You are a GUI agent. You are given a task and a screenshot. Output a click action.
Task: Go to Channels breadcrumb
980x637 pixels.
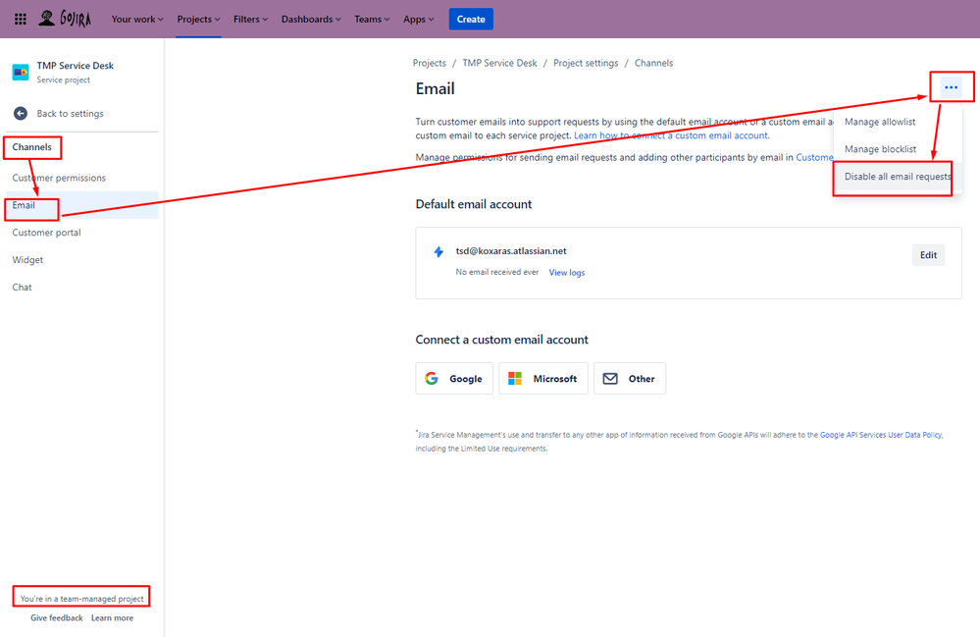click(x=653, y=63)
